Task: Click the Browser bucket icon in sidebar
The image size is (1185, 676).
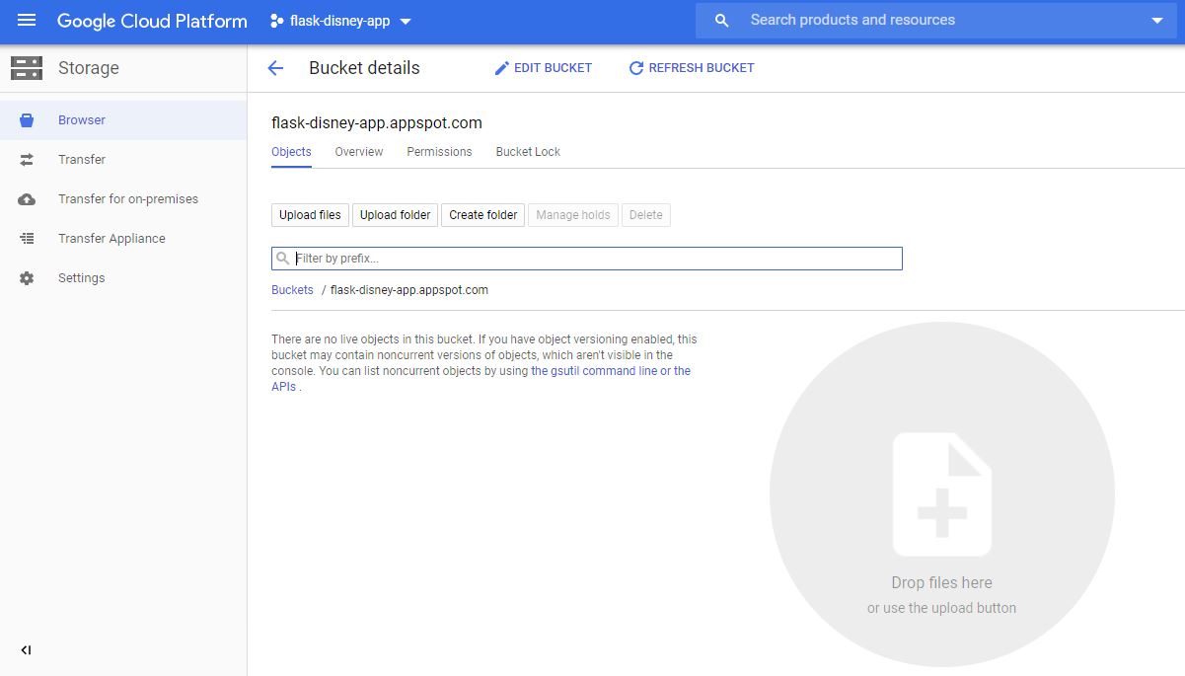Action: [x=27, y=120]
